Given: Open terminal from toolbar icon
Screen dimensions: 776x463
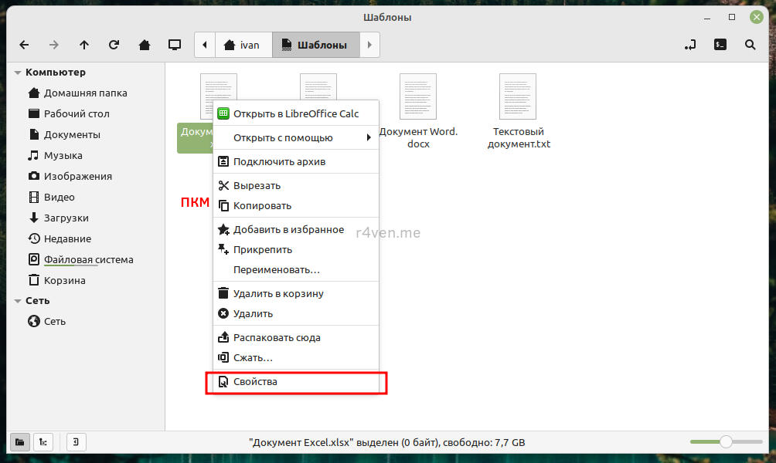Looking at the screenshot, I should pos(720,45).
